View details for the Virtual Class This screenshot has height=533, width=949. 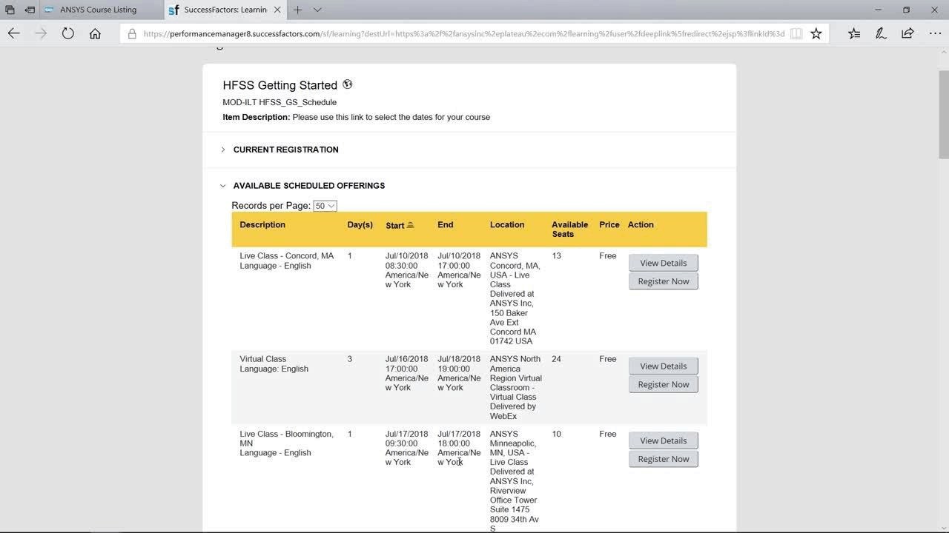[x=664, y=366]
